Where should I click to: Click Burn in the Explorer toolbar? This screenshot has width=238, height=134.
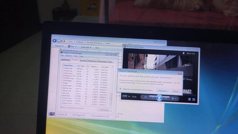(97, 48)
